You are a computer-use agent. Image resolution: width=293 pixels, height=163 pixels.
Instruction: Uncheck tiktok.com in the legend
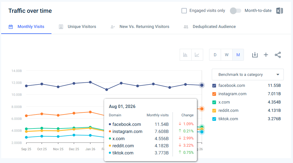tap(214, 119)
